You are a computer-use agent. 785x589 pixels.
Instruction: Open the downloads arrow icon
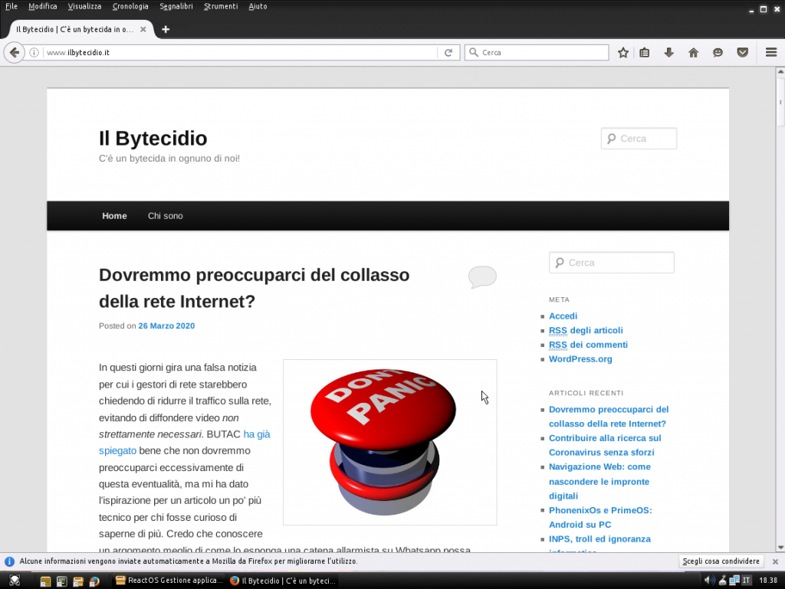pyautogui.click(x=668, y=53)
